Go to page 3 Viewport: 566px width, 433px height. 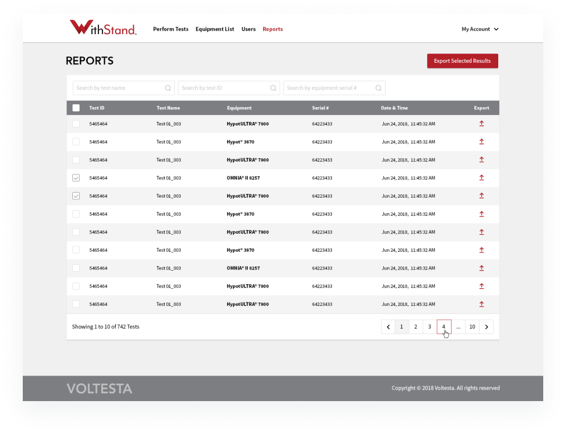pyautogui.click(x=429, y=327)
